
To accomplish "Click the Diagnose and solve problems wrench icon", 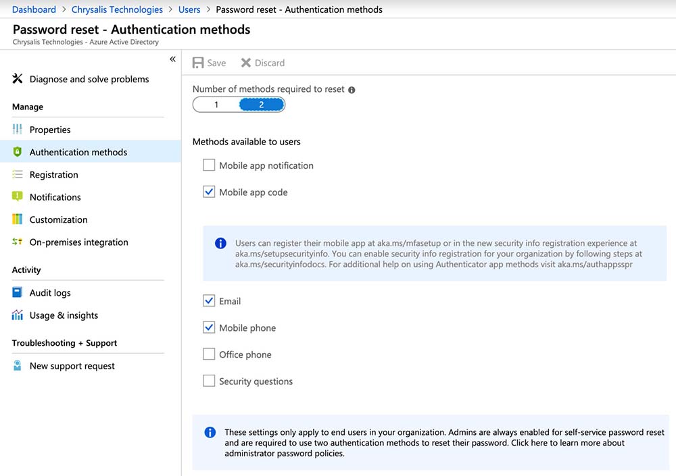I will tap(18, 79).
